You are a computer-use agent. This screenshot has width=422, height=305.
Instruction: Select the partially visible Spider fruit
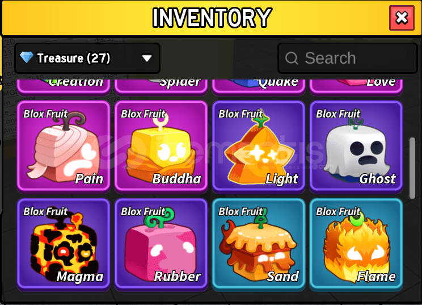161,86
